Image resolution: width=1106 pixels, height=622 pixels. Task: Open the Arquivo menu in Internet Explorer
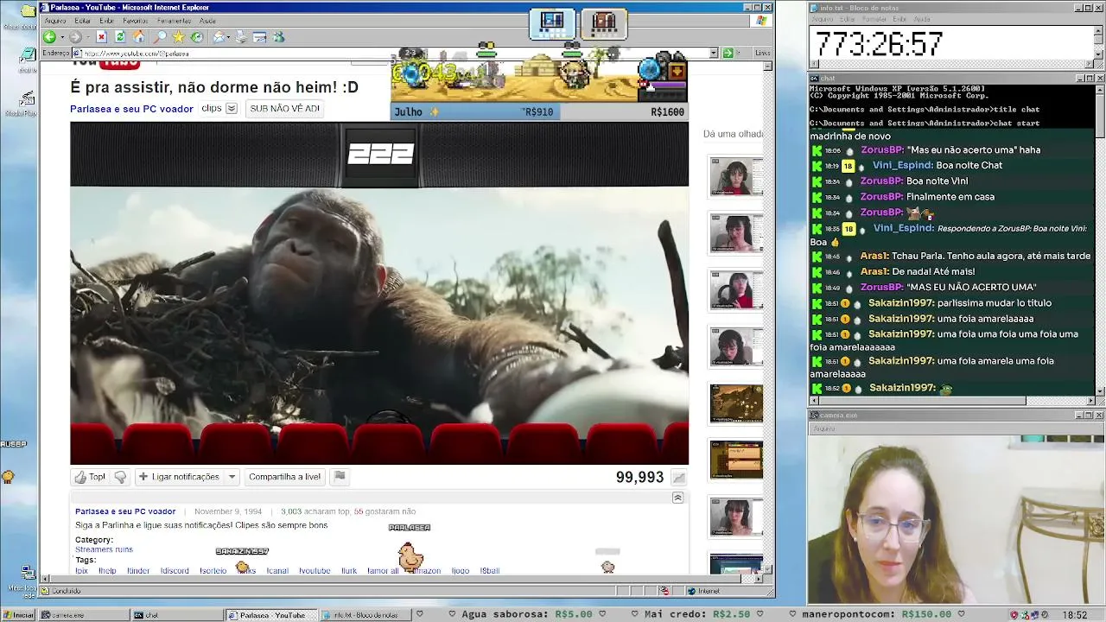click(55, 21)
